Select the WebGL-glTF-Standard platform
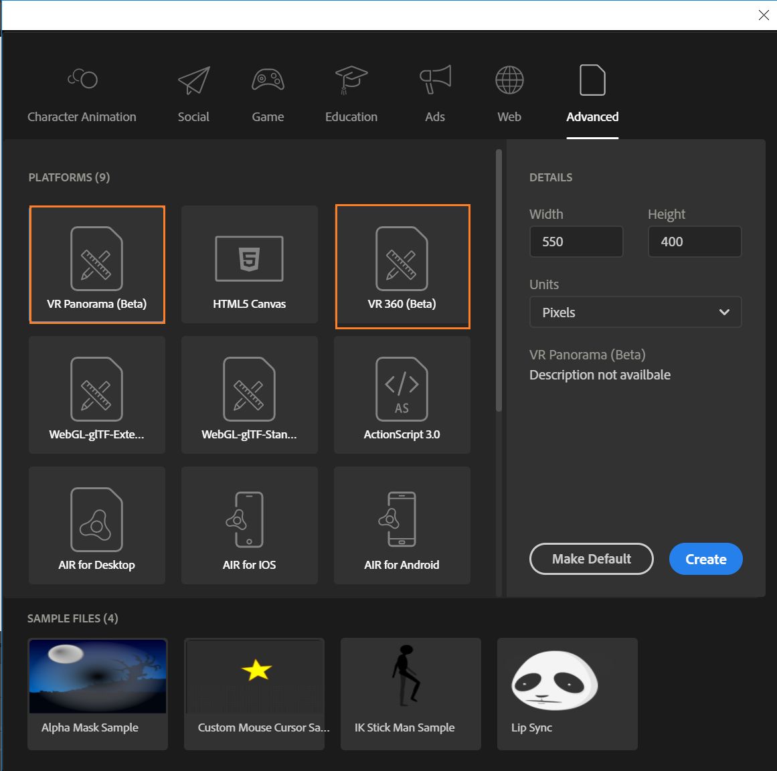The height and width of the screenshot is (771, 777). point(249,395)
